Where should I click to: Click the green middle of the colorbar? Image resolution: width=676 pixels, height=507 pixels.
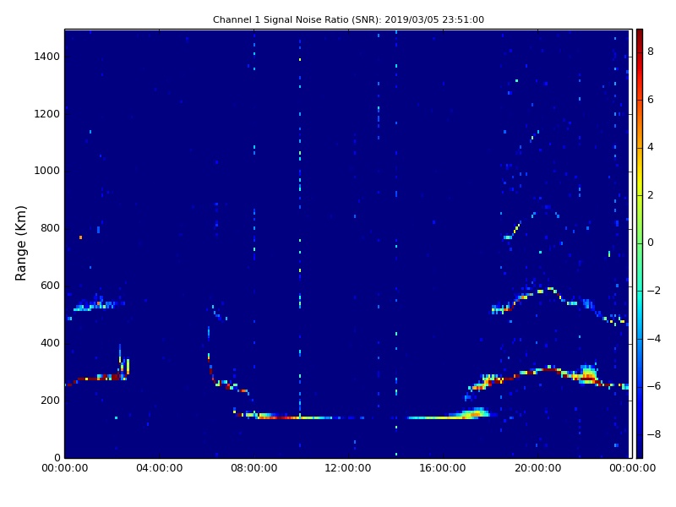pos(640,243)
